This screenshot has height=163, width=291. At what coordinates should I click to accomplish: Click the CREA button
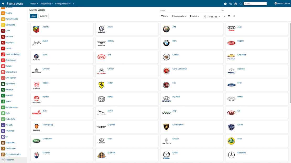[33, 16]
